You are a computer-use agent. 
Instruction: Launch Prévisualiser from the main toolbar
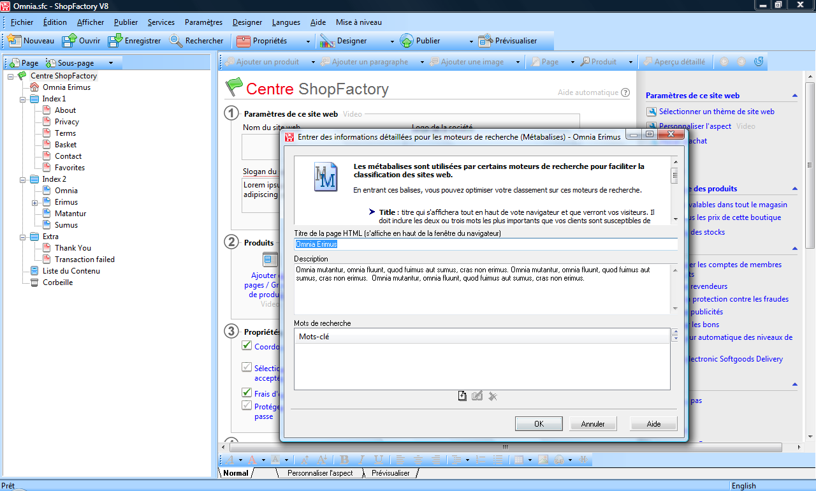(485, 41)
